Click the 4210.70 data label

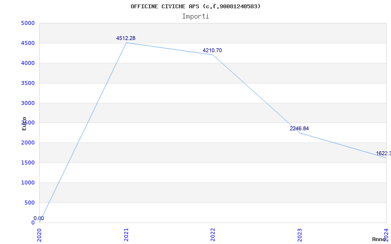pos(212,51)
